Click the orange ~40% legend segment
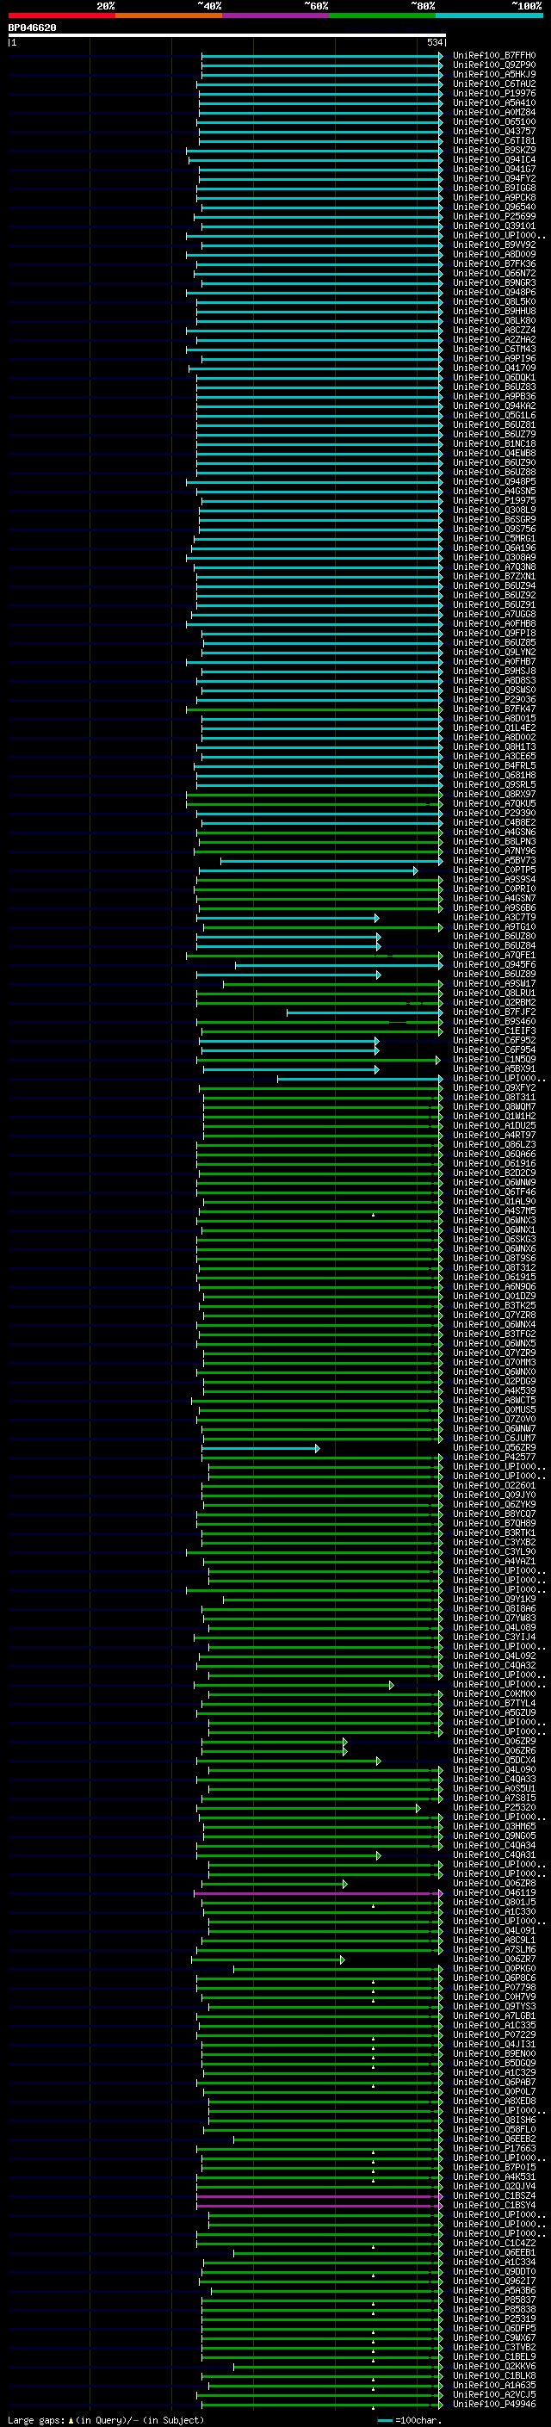The width and height of the screenshot is (551, 2427). click(169, 15)
